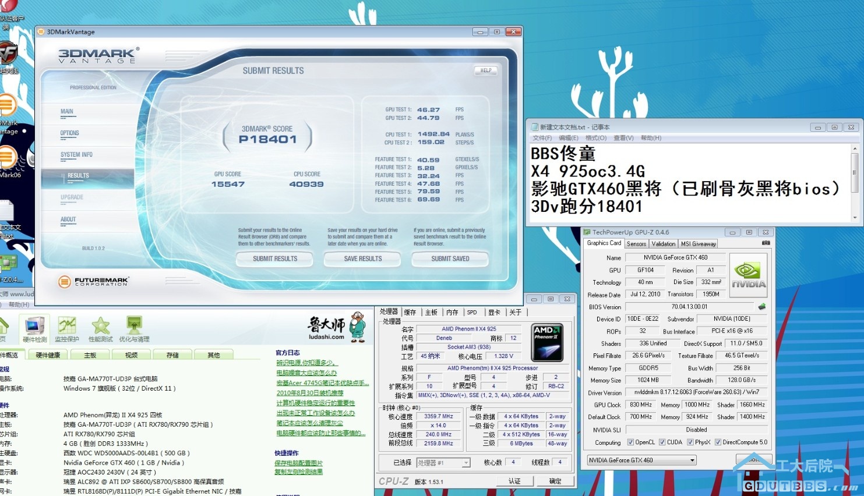Click the 复制左侧检测结果 quick action link
864x496 pixels.
[298, 472]
